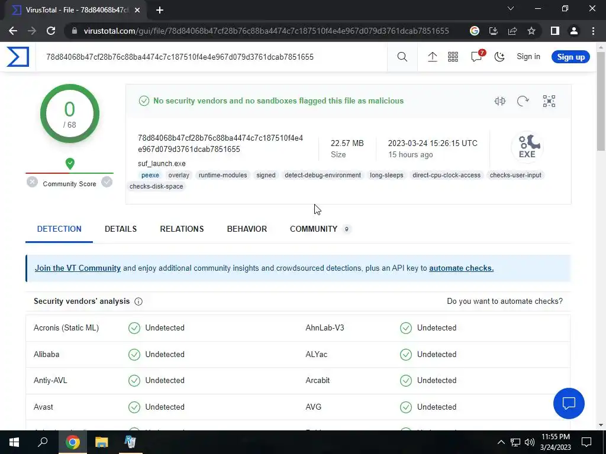Click the detect-debug-environment tag
The height and width of the screenshot is (454, 606).
coord(323,175)
